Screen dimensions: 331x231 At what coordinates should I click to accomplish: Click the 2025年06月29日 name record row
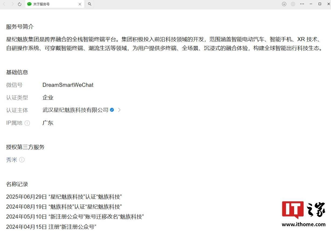point(64,197)
